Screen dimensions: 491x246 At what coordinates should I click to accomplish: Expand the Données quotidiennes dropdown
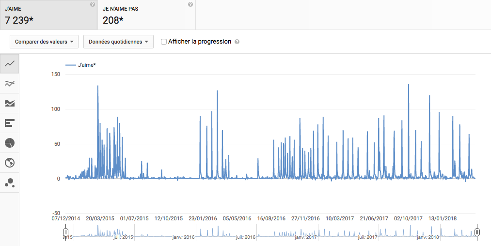pyautogui.click(x=118, y=42)
